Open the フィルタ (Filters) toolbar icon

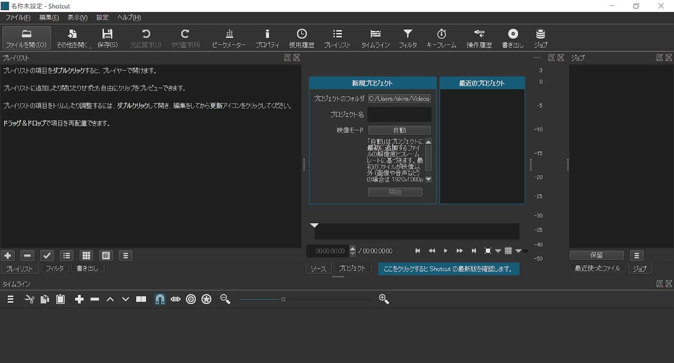point(408,38)
